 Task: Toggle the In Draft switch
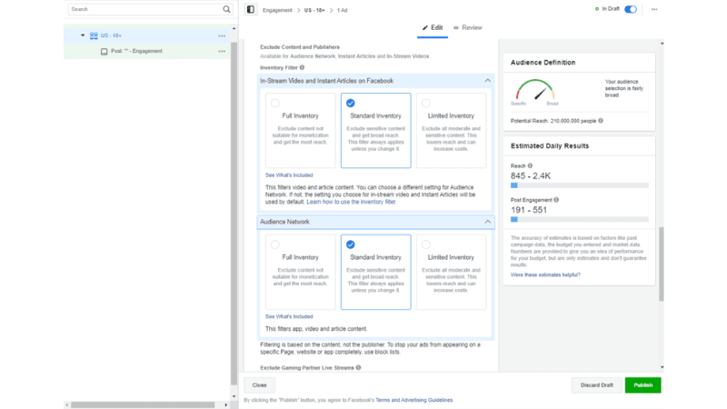tap(631, 9)
